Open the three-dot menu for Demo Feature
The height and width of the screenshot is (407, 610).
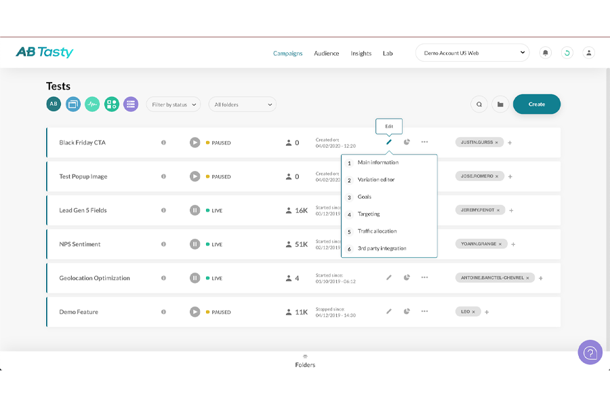click(x=424, y=312)
